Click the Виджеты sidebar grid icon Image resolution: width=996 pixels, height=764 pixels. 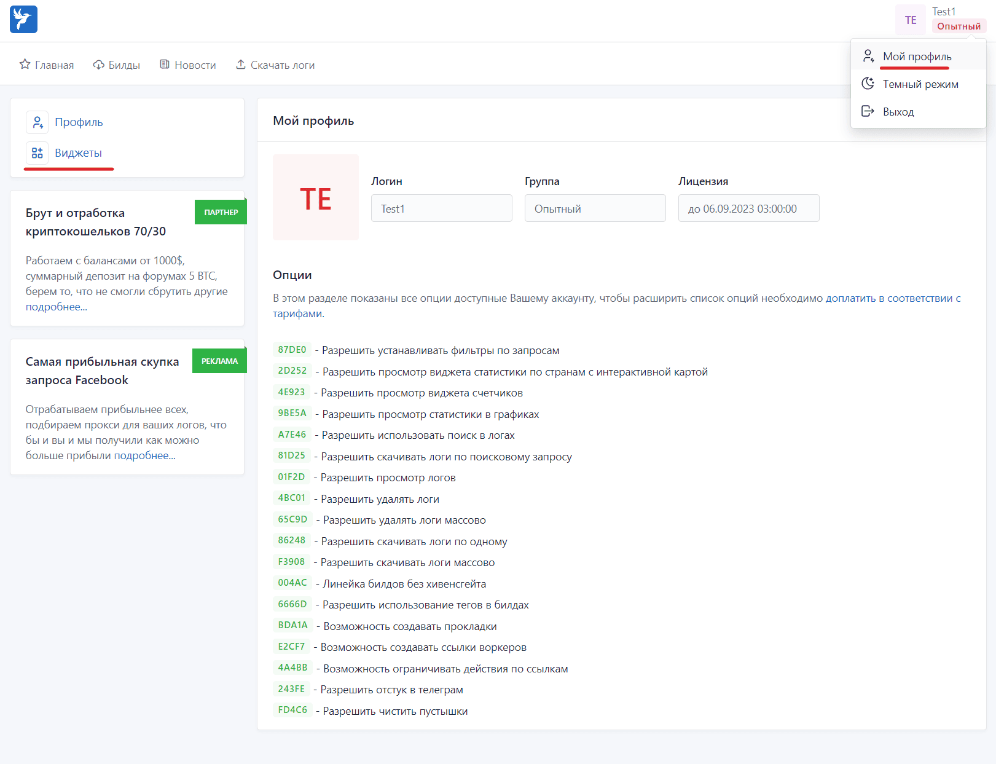pos(37,153)
